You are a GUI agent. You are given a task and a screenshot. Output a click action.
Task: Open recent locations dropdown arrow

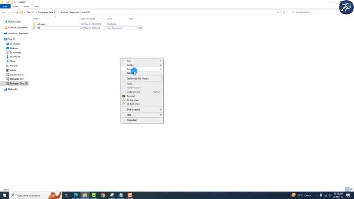[x=13, y=12]
